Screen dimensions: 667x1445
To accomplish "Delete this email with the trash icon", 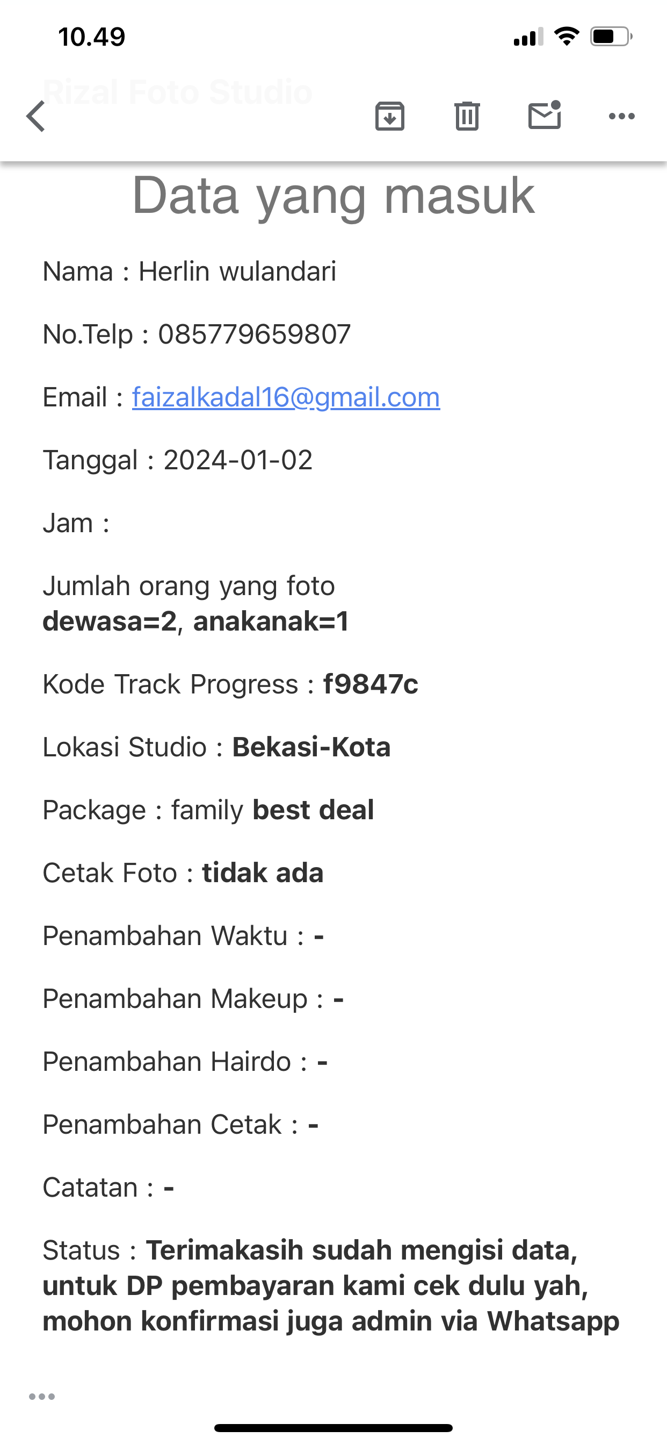I will pos(467,116).
